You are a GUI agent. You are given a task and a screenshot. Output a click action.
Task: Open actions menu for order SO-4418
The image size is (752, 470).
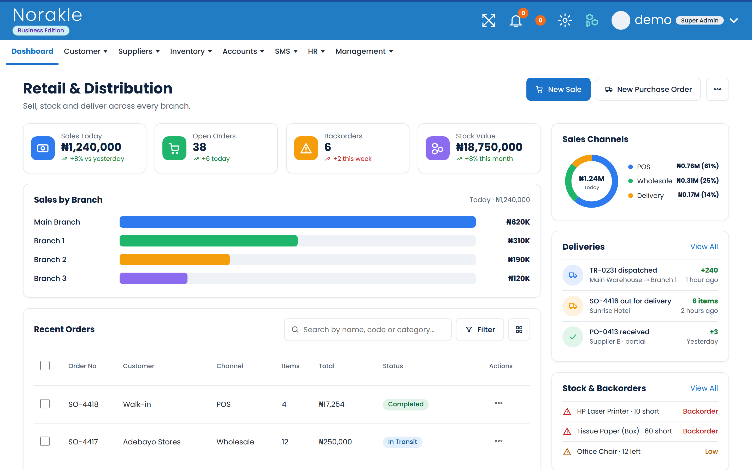[499, 403]
